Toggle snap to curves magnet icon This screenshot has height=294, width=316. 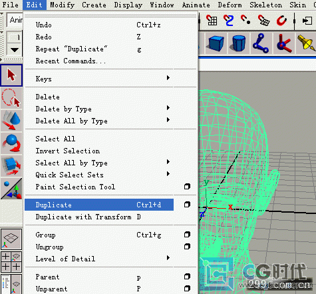point(228,21)
